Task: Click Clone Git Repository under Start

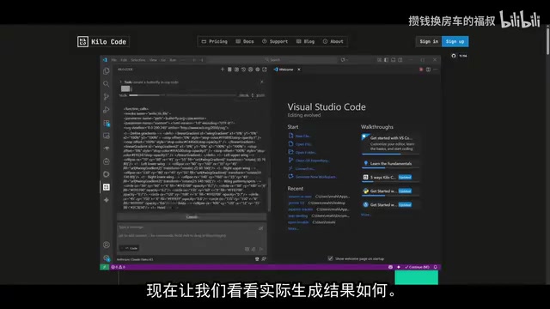Action: pos(309,161)
